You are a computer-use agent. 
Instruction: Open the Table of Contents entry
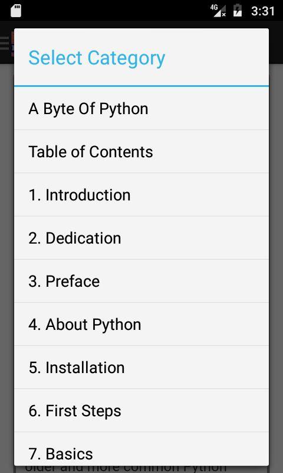coord(141,152)
